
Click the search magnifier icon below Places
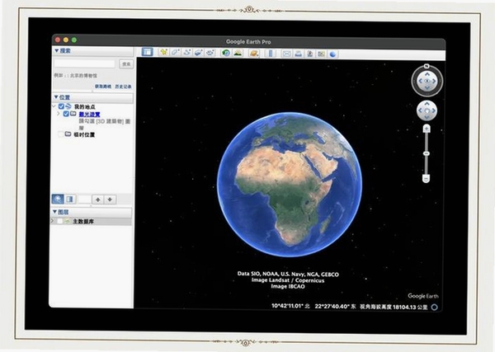58,199
